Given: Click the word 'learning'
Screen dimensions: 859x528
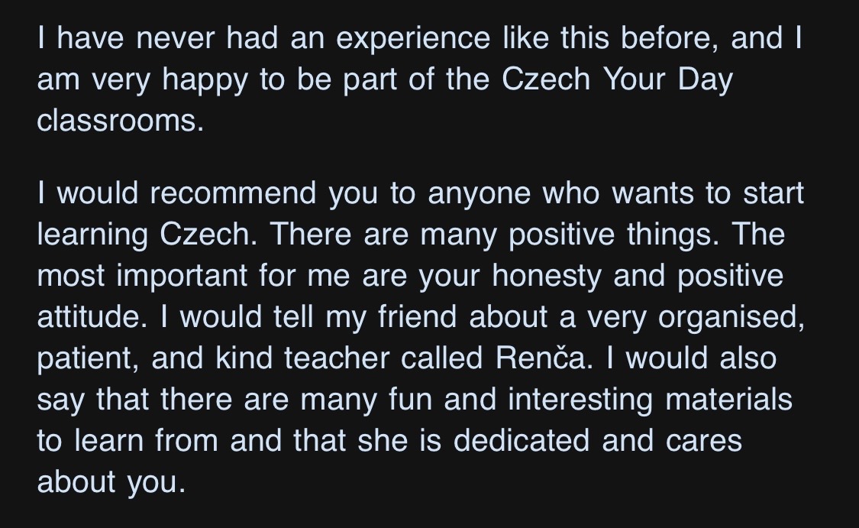Looking at the screenshot, I should (x=92, y=235).
